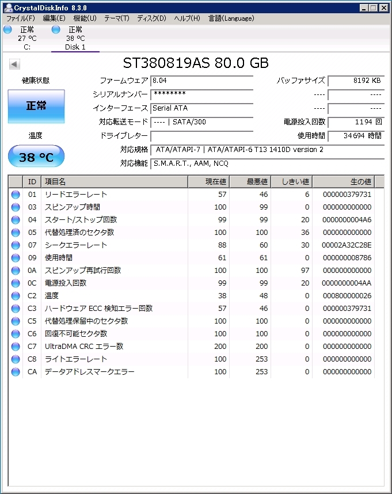Click raw value 000000008786 in 使用時間 row
Image resolution: width=392 pixels, height=494 pixels.
(347, 258)
